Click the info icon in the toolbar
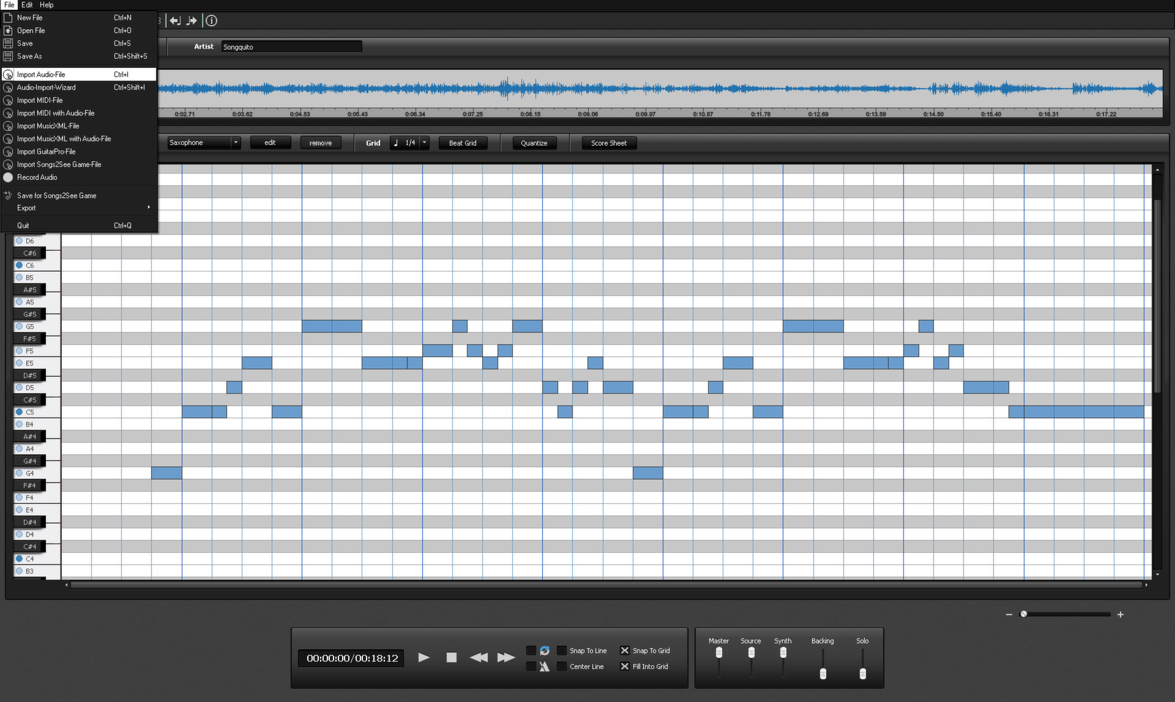The image size is (1175, 702). pyautogui.click(x=211, y=20)
